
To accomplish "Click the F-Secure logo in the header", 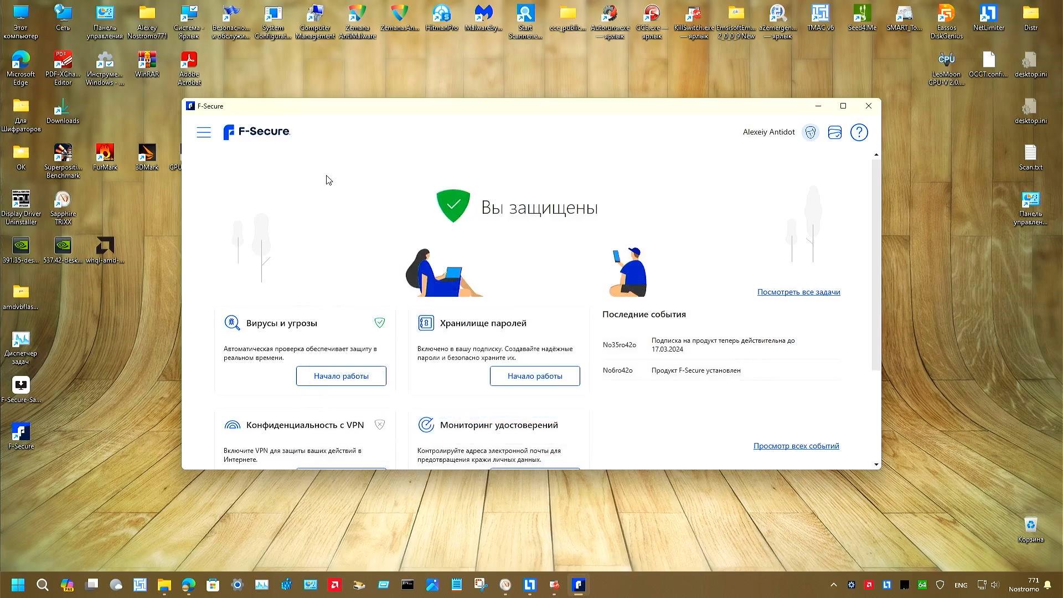I will pos(256,132).
